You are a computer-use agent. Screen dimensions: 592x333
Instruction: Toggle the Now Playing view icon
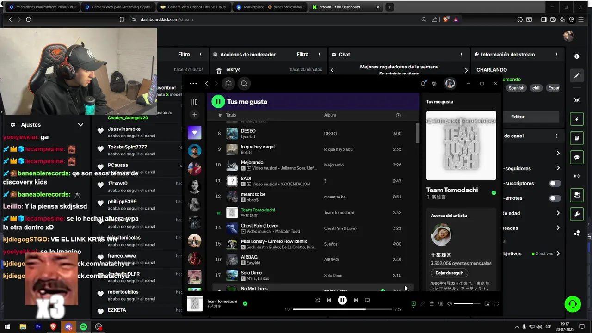(413, 304)
